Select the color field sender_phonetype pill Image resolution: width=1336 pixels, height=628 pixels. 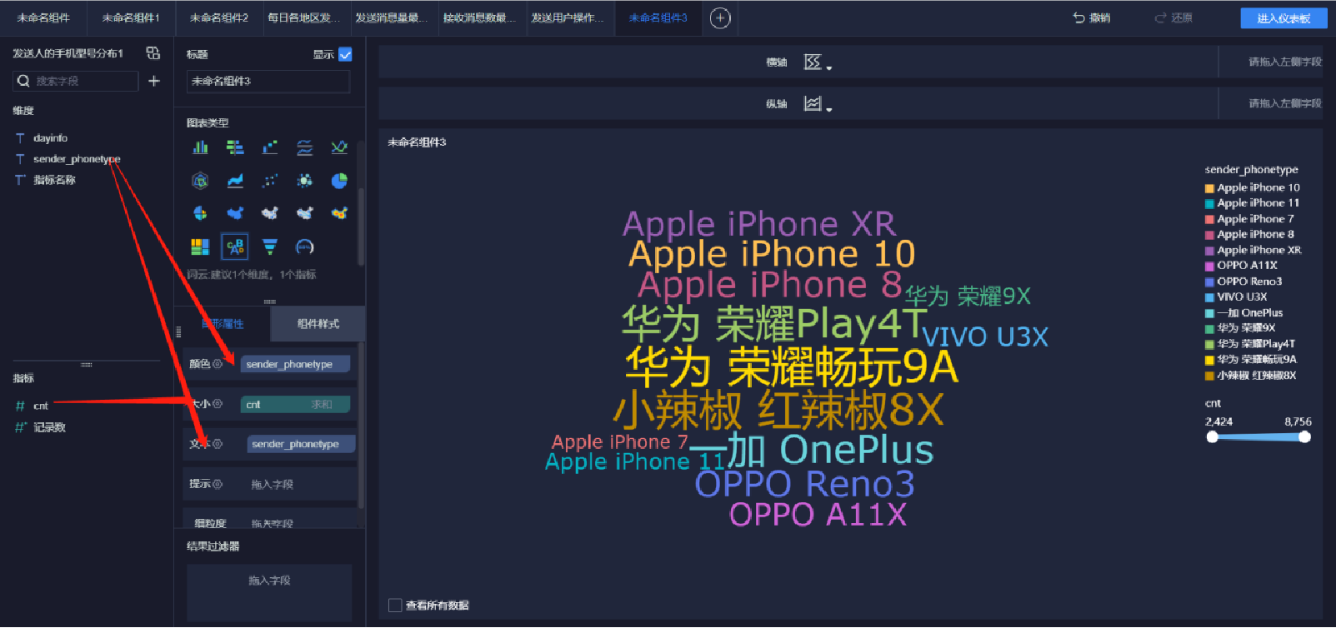coord(295,364)
